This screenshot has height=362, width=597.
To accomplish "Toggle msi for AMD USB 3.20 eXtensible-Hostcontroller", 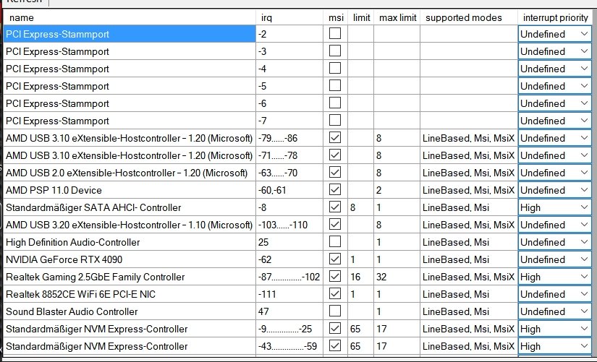I will coord(335,225).
